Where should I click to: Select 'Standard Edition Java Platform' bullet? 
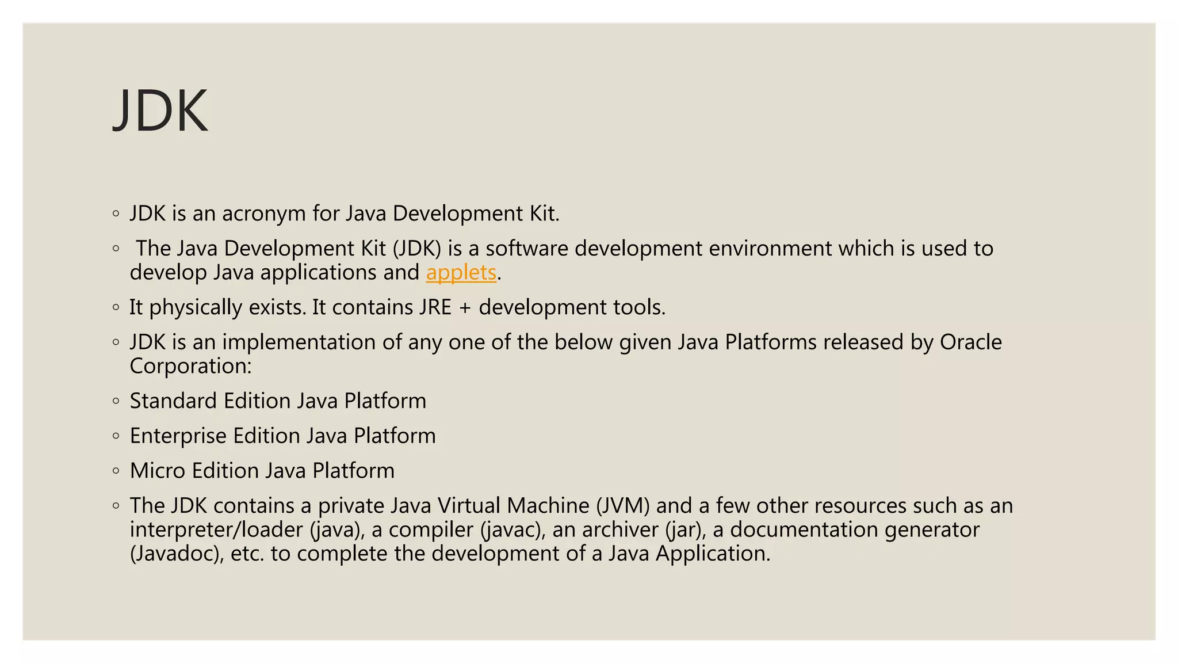(278, 401)
